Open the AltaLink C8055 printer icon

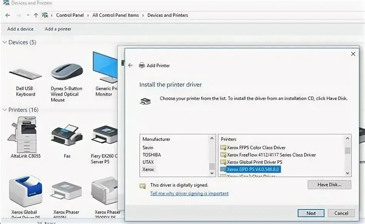(23, 134)
